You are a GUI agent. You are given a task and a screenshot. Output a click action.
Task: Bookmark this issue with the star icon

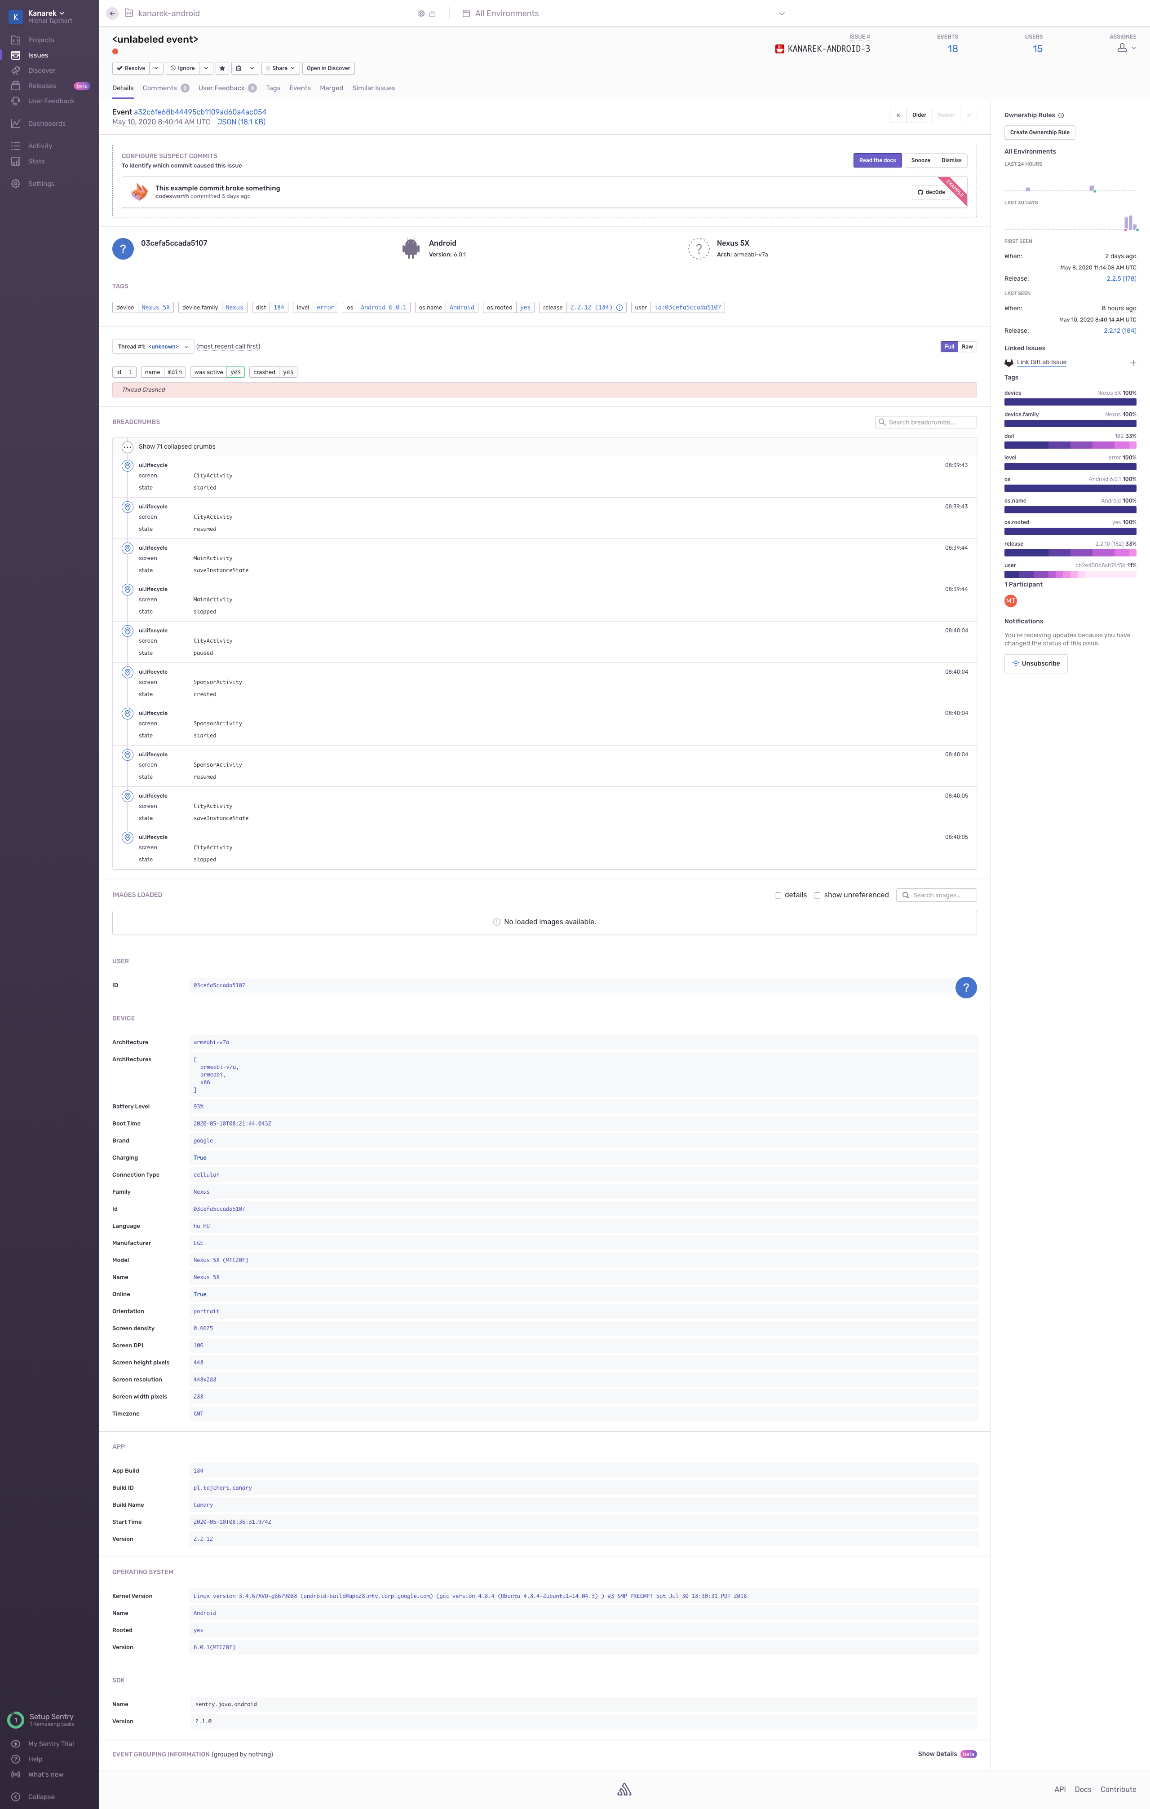(222, 68)
